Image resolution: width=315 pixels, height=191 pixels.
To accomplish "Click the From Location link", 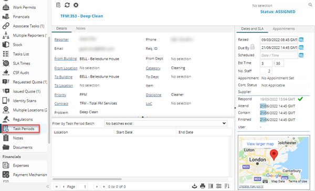I will pyautogui.click(x=66, y=68).
